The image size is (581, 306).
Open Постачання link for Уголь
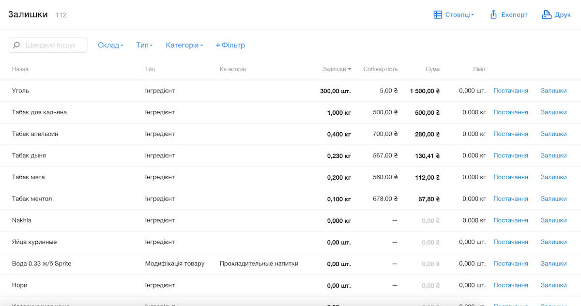click(510, 91)
